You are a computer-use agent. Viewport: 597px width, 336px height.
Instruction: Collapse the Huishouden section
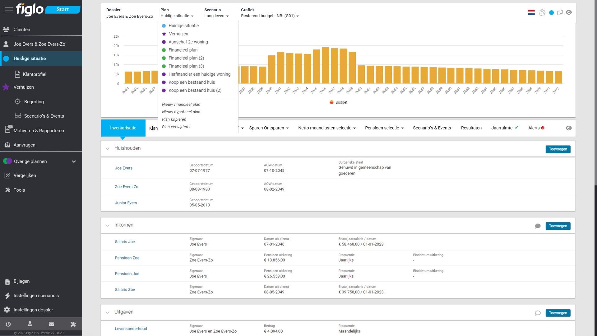pyautogui.click(x=107, y=149)
